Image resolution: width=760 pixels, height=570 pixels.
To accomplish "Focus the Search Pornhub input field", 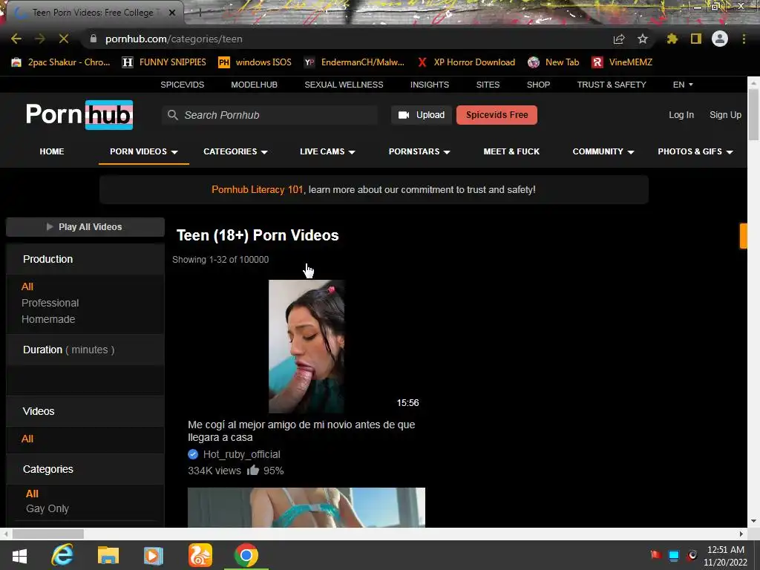I will 269,115.
